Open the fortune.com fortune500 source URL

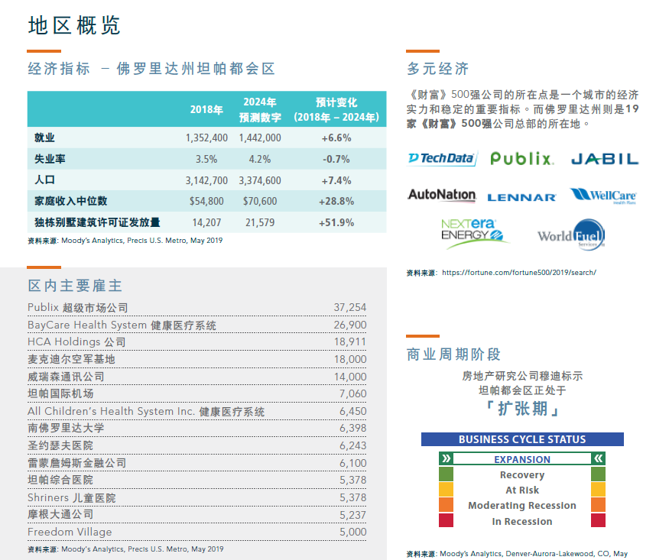tap(519, 273)
